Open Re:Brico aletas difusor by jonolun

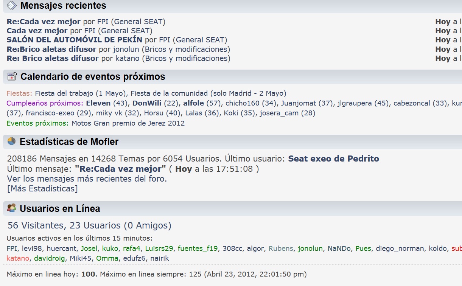point(51,49)
